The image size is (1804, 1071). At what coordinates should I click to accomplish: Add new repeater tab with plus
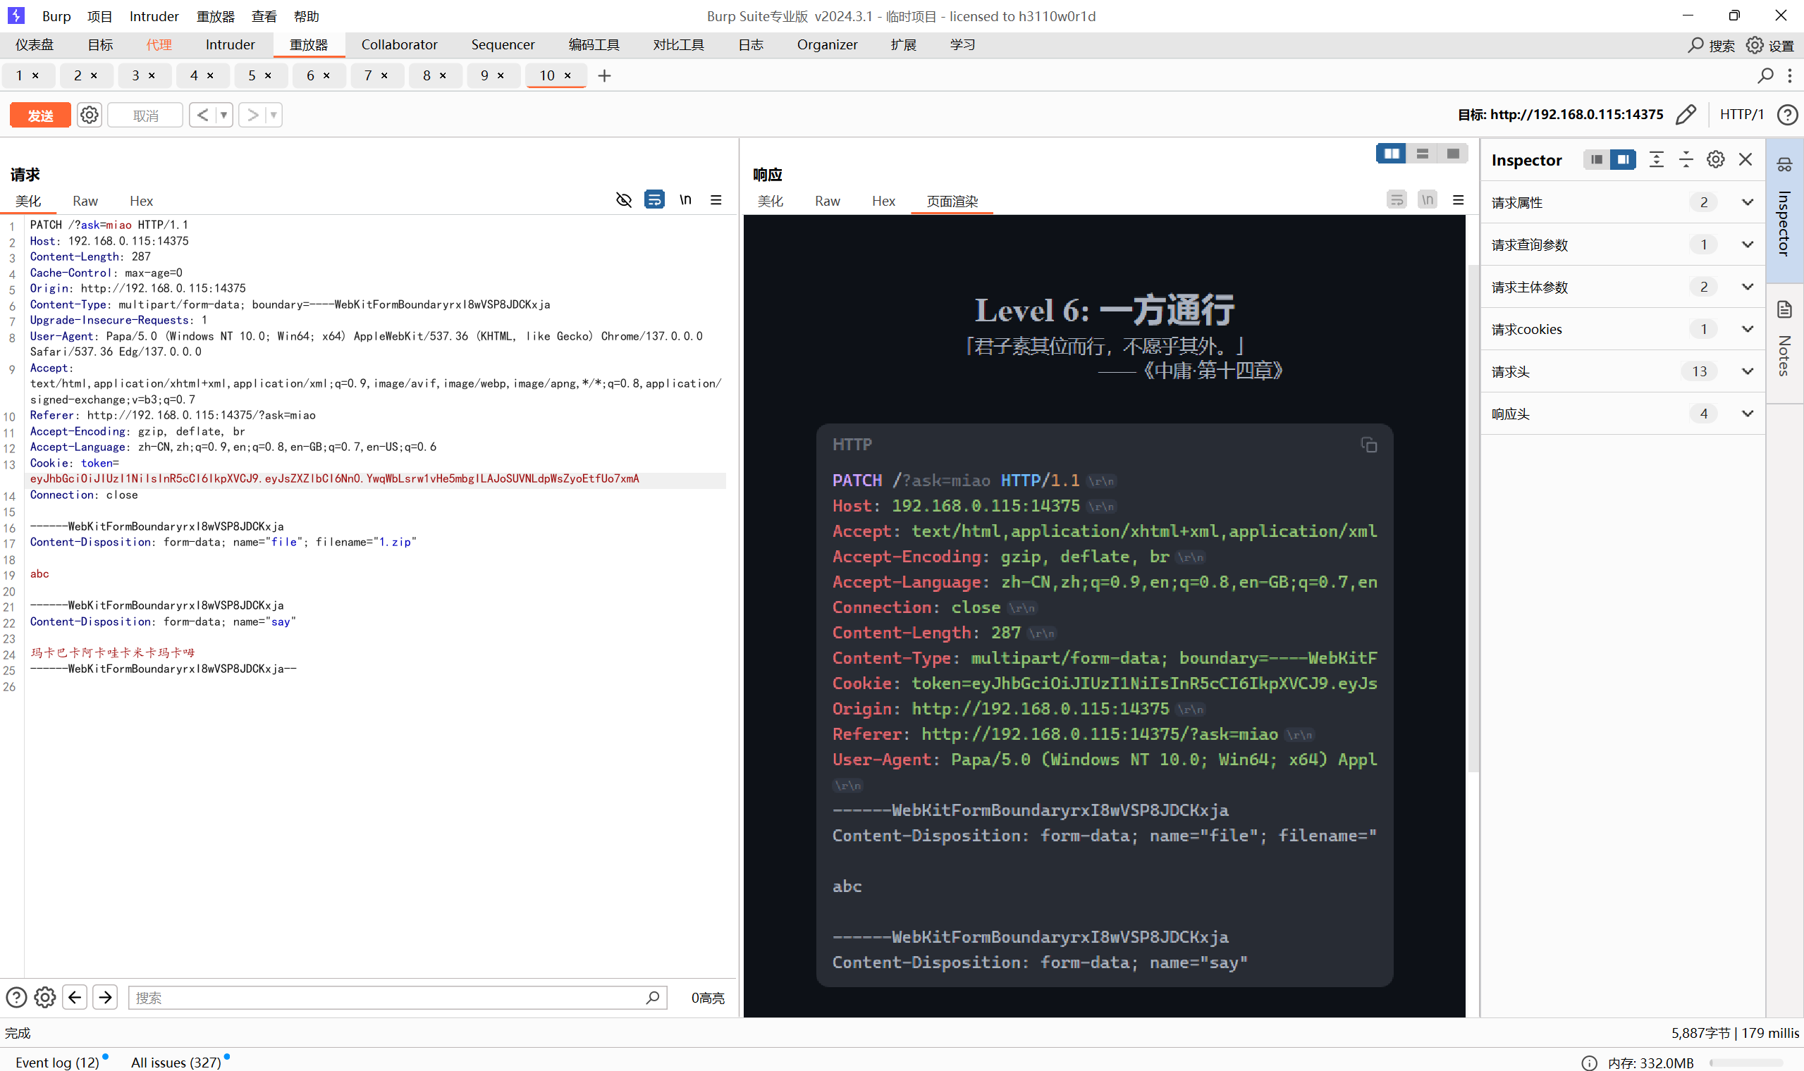pos(604,76)
